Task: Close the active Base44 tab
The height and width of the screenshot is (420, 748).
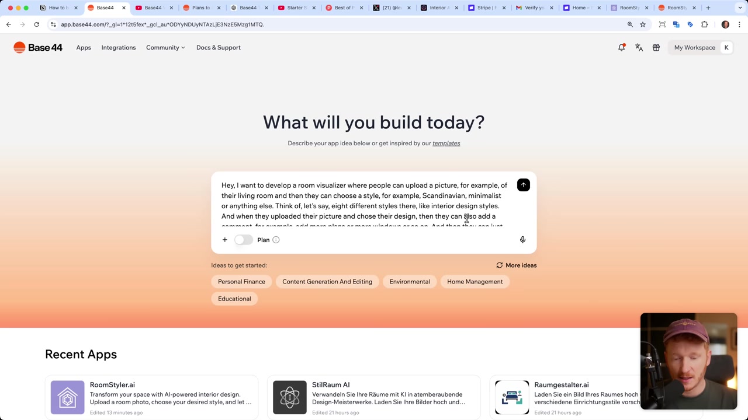Action: pos(124,8)
